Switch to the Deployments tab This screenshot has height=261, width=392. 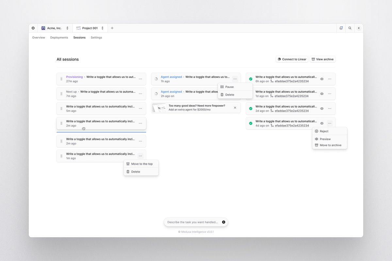pos(59,38)
